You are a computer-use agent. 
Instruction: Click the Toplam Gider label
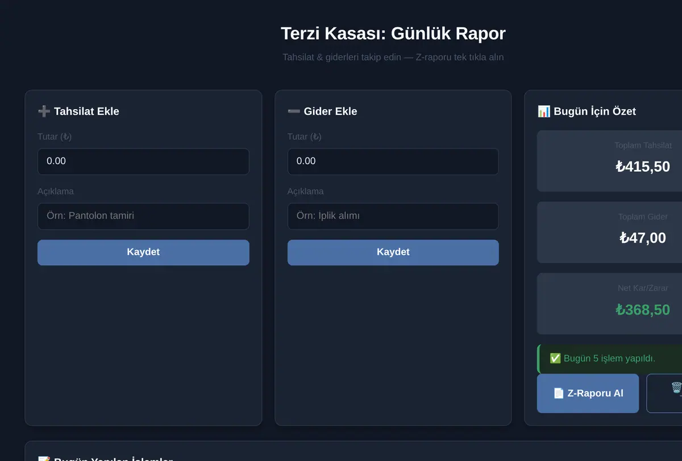pos(643,217)
